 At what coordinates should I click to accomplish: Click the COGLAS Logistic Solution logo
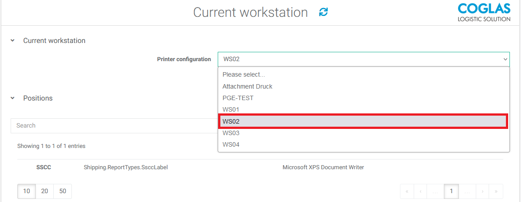click(x=484, y=12)
